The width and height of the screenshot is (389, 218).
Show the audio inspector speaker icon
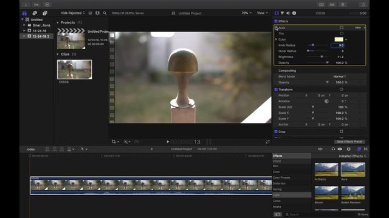[x=288, y=13]
